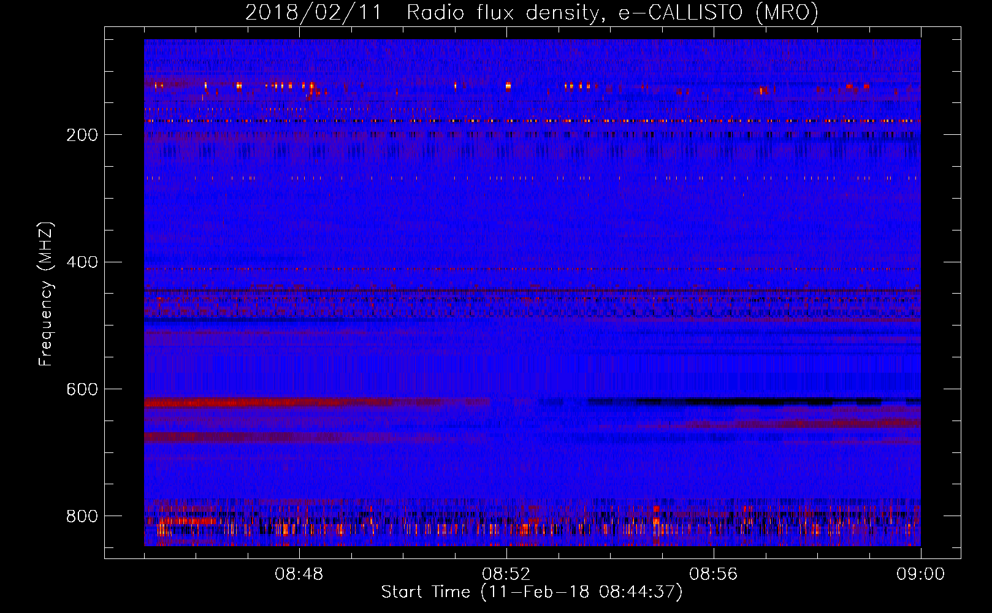Viewport: 992px width, 613px height.
Task: Click the 09:00 time tick label
Action: click(921, 574)
